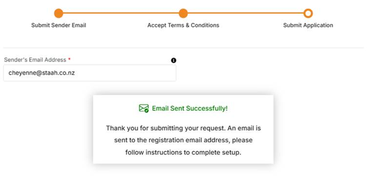
Task: Click the progress line before Submit Application
Action: (x=245, y=13)
